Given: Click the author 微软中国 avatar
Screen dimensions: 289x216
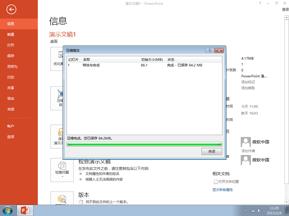Looking at the screenshot, I should tap(246, 142).
